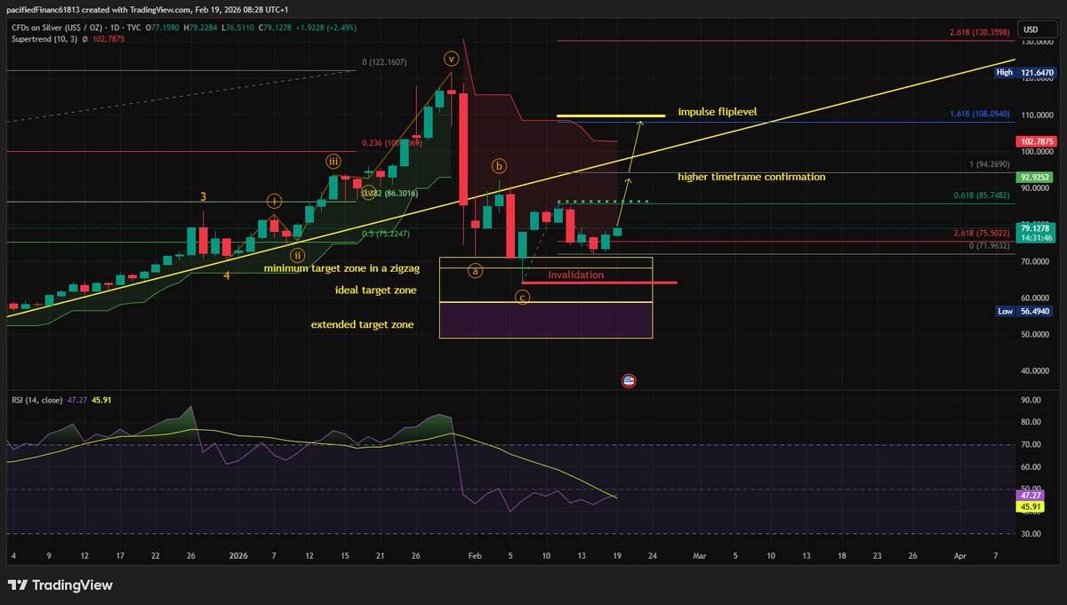Click the US flag economic event marker
The height and width of the screenshot is (605, 1067).
coord(630,380)
